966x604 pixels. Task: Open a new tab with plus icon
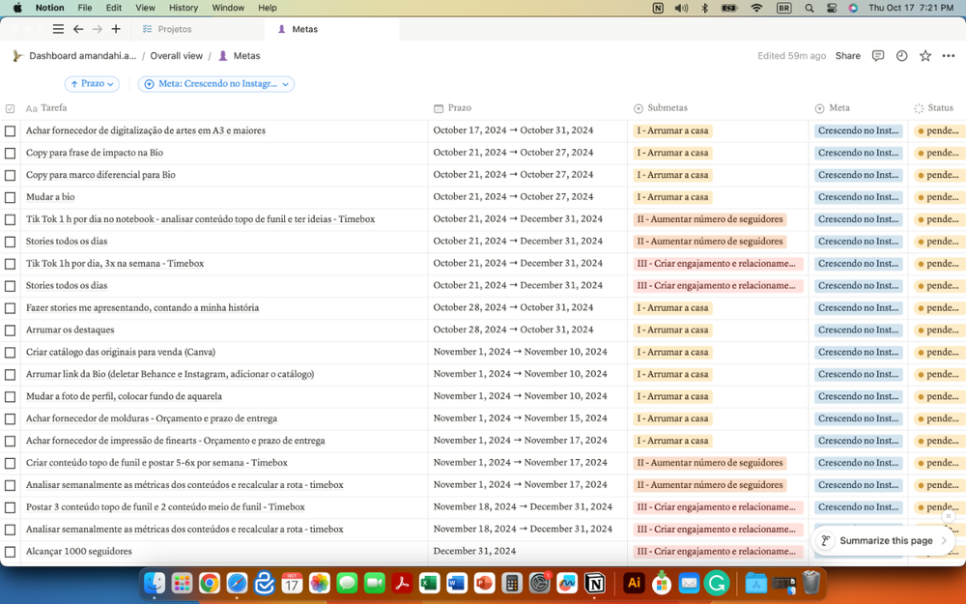(x=116, y=30)
